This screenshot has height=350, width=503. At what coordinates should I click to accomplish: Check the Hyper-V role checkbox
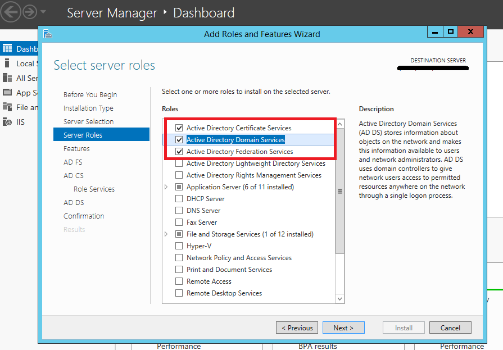click(x=179, y=246)
